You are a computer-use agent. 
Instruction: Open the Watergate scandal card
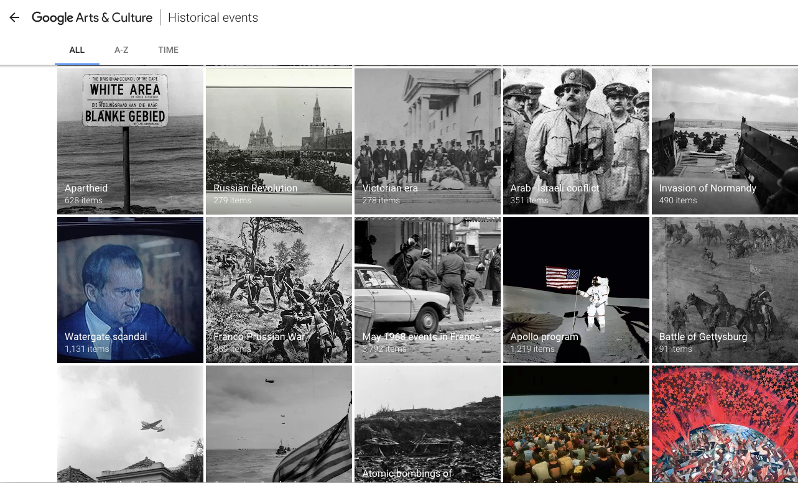[x=130, y=290]
